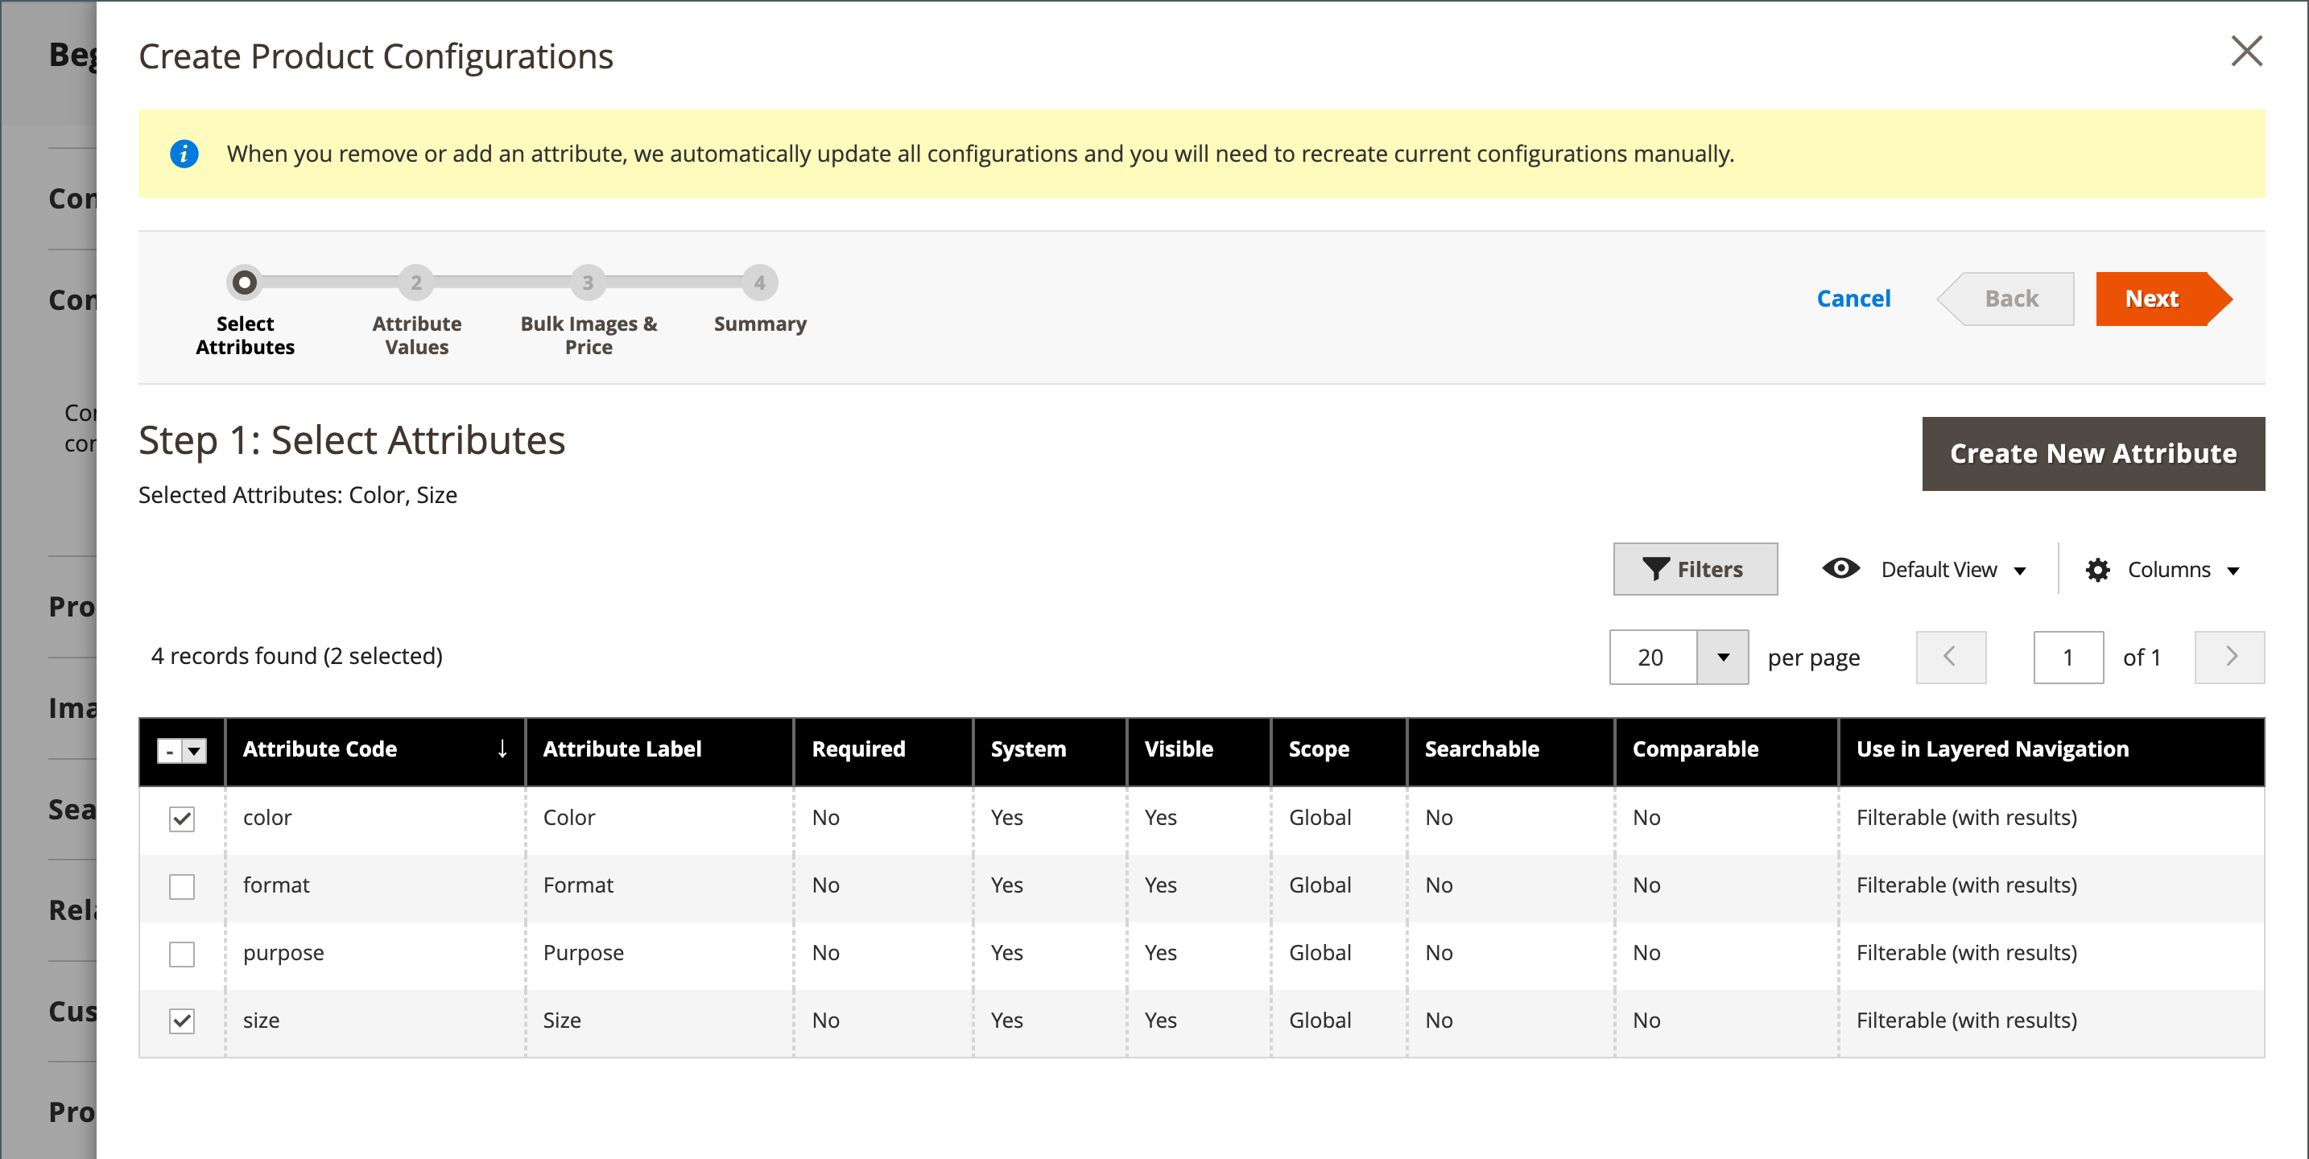Click the orange Next button
Image resolution: width=2309 pixels, height=1159 pixels.
click(x=2152, y=299)
